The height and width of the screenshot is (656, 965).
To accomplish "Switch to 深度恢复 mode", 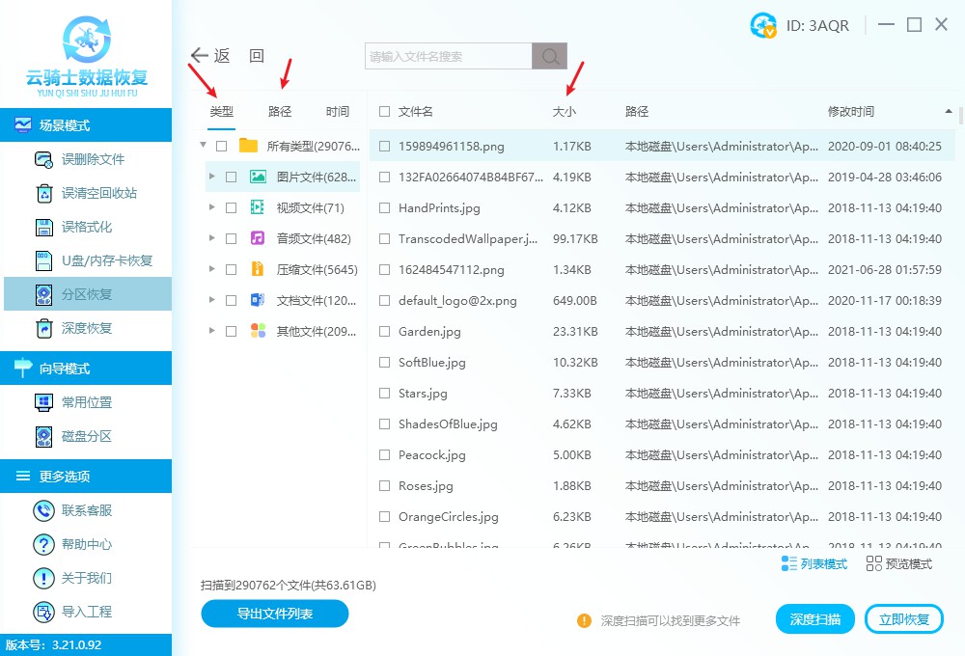I will 87,329.
